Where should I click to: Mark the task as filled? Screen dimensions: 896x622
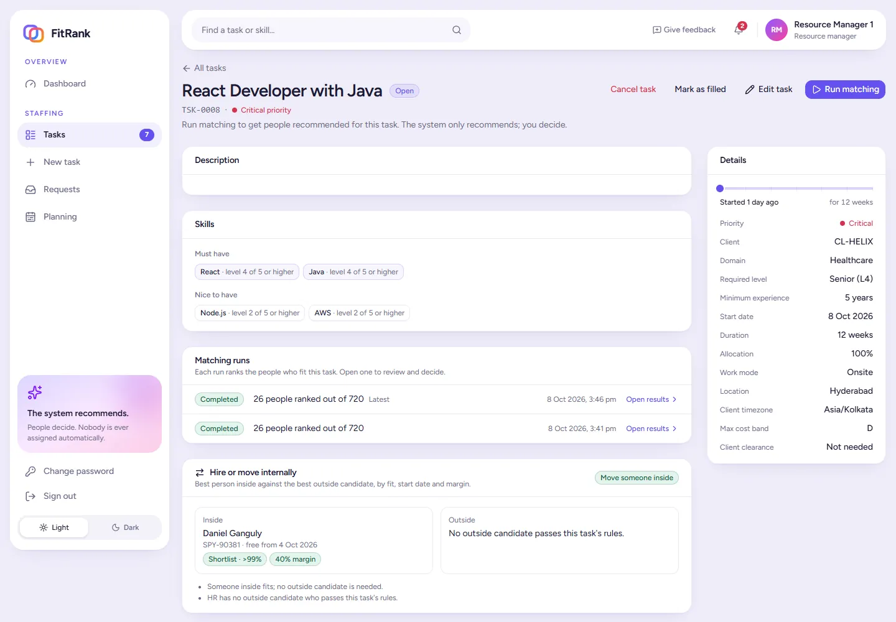tap(700, 90)
